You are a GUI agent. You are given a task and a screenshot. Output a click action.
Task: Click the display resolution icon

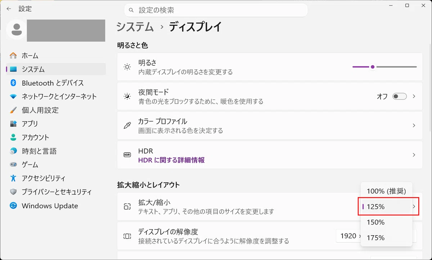pyautogui.click(x=127, y=236)
